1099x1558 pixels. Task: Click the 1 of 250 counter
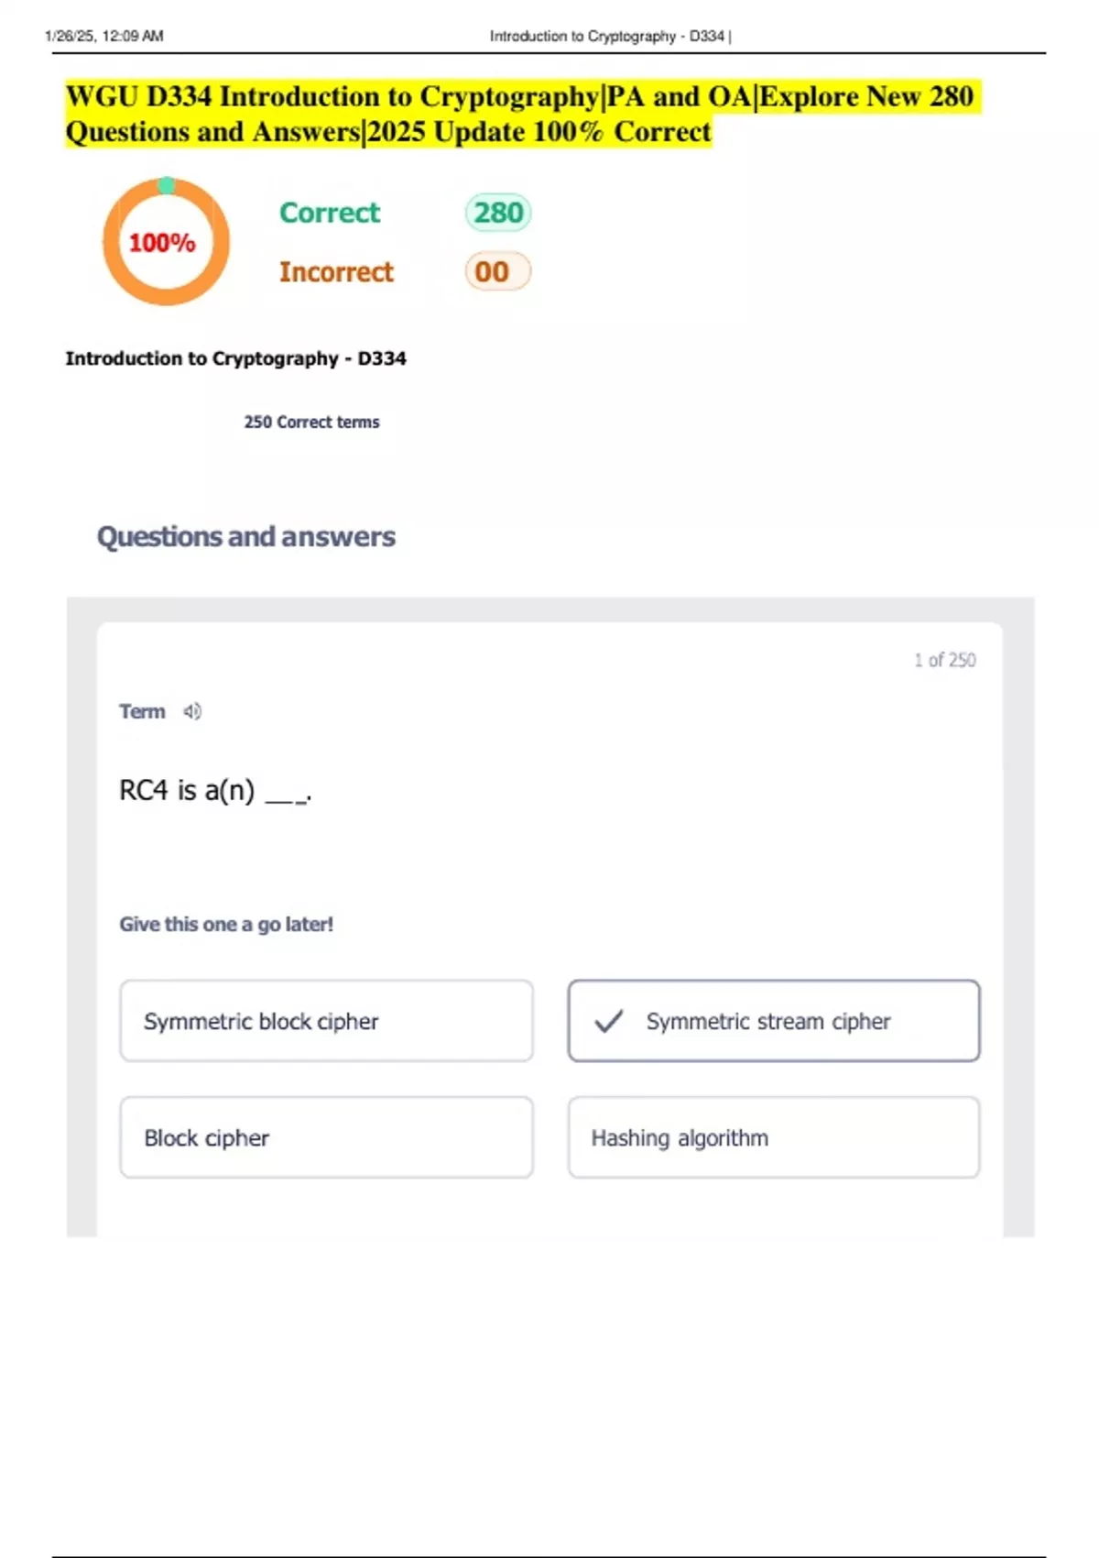click(x=944, y=660)
